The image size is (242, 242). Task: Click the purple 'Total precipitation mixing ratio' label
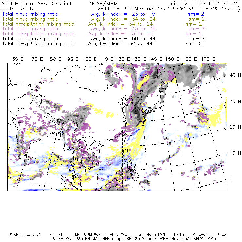click(38, 34)
